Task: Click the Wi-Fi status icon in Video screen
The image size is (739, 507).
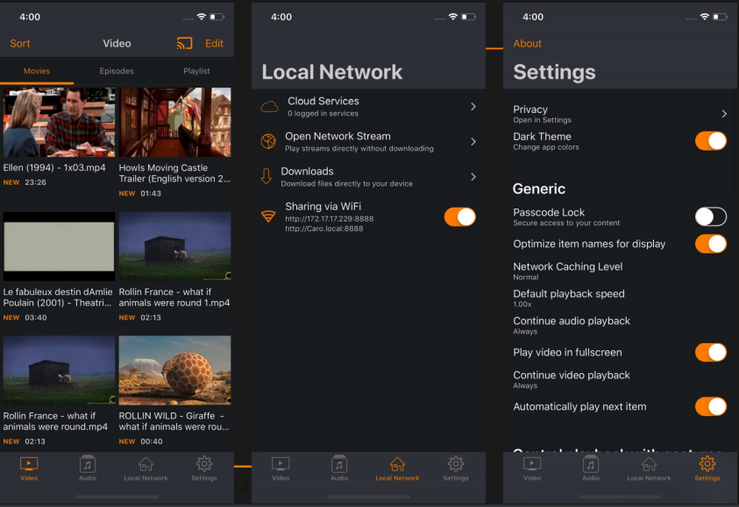Action: point(202,17)
